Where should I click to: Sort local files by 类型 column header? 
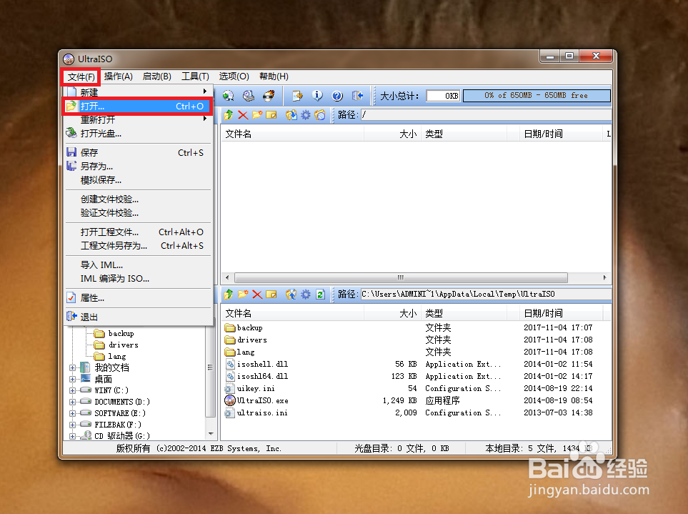pyautogui.click(x=464, y=313)
